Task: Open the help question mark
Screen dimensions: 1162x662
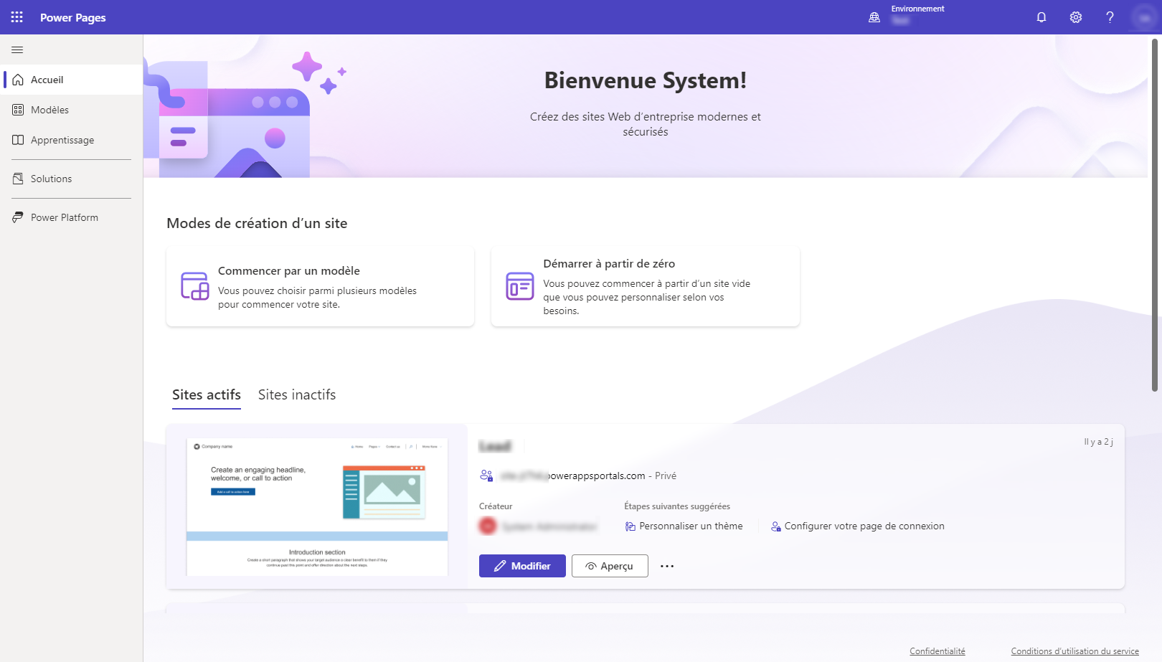Action: click(1110, 17)
